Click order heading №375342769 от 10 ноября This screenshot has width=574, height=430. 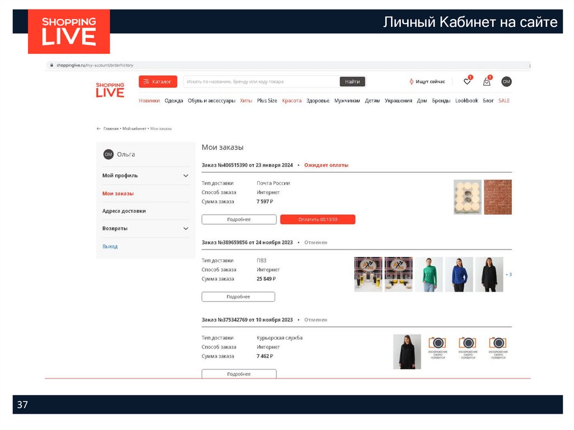pyautogui.click(x=247, y=320)
